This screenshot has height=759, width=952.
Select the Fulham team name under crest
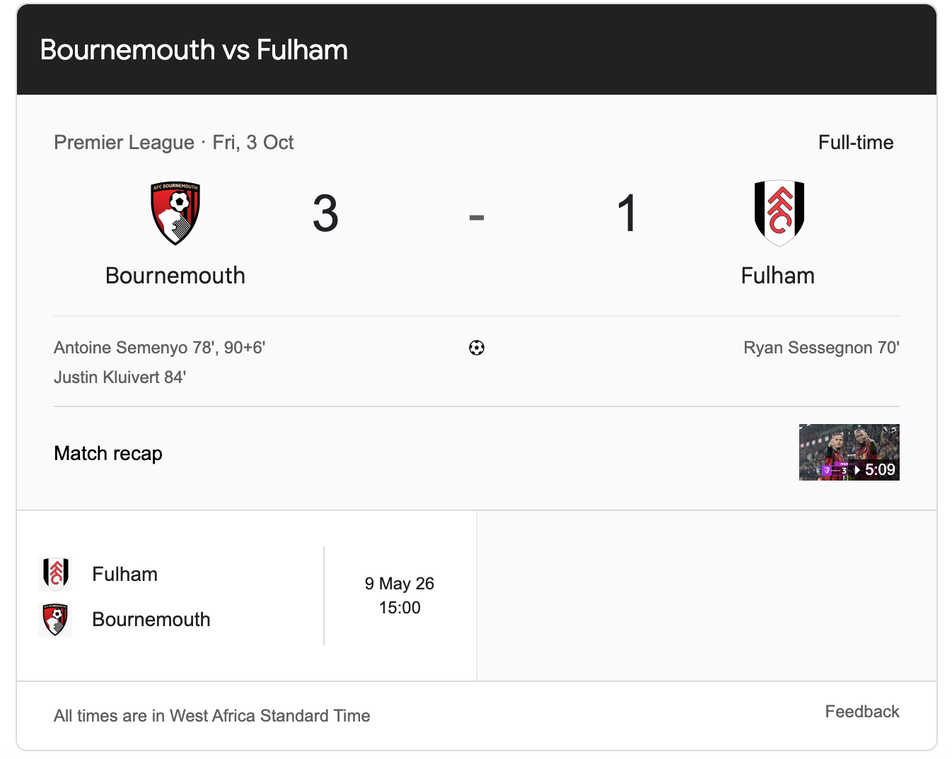(x=777, y=276)
